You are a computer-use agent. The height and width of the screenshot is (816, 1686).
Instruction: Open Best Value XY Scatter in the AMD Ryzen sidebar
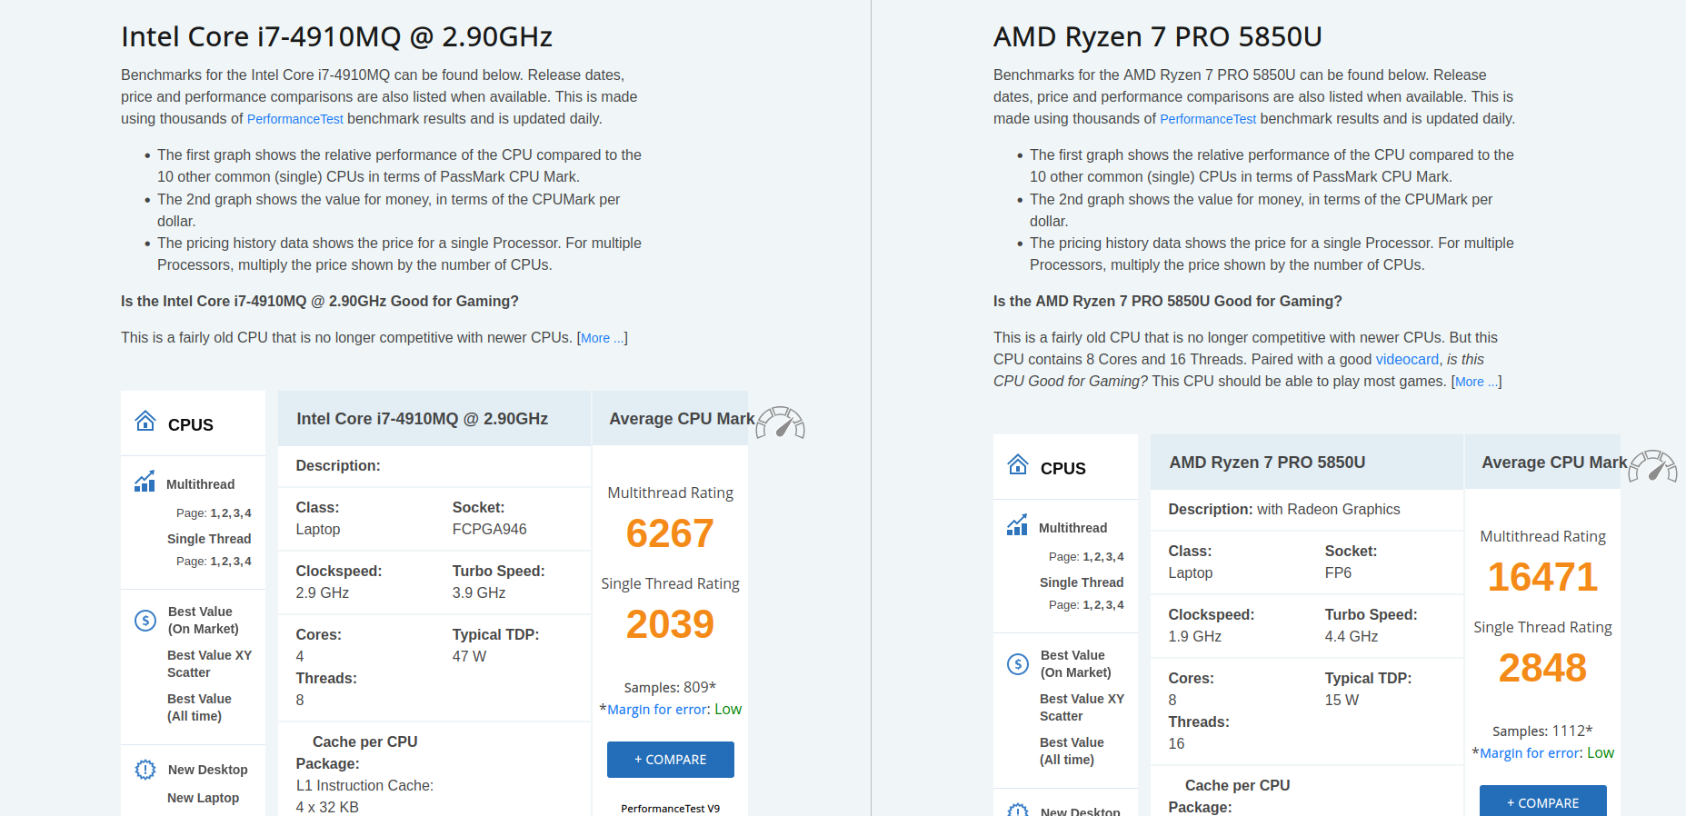point(1082,707)
